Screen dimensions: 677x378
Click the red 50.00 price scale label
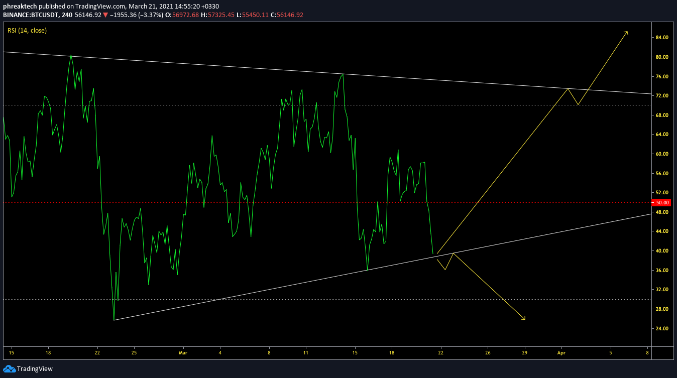[x=662, y=203]
